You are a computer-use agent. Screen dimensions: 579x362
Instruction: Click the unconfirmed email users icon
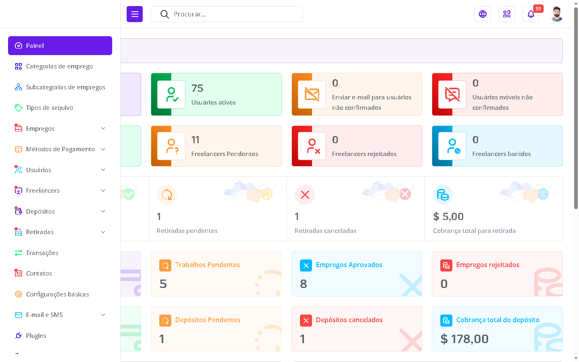(312, 95)
